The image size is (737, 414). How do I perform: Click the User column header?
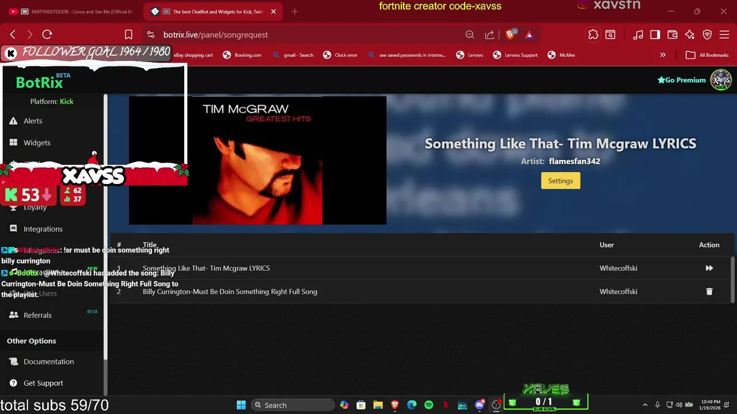coord(606,245)
